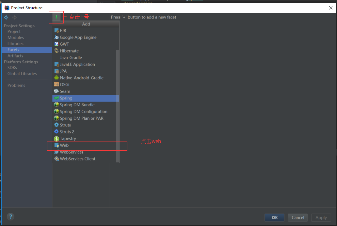
Task: Click the 'Struts' label
Action: coord(65,125)
